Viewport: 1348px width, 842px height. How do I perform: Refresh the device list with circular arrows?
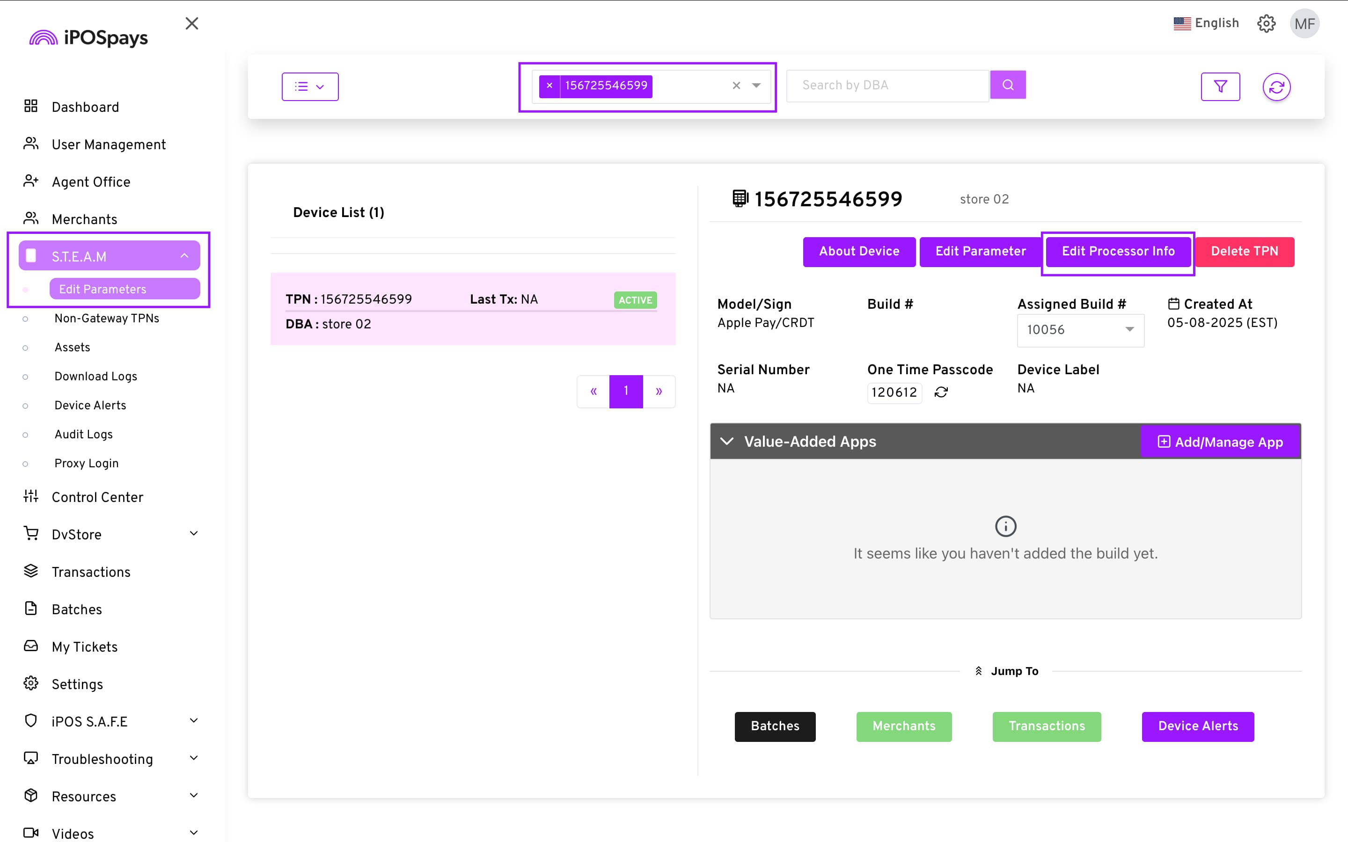[x=1276, y=87]
